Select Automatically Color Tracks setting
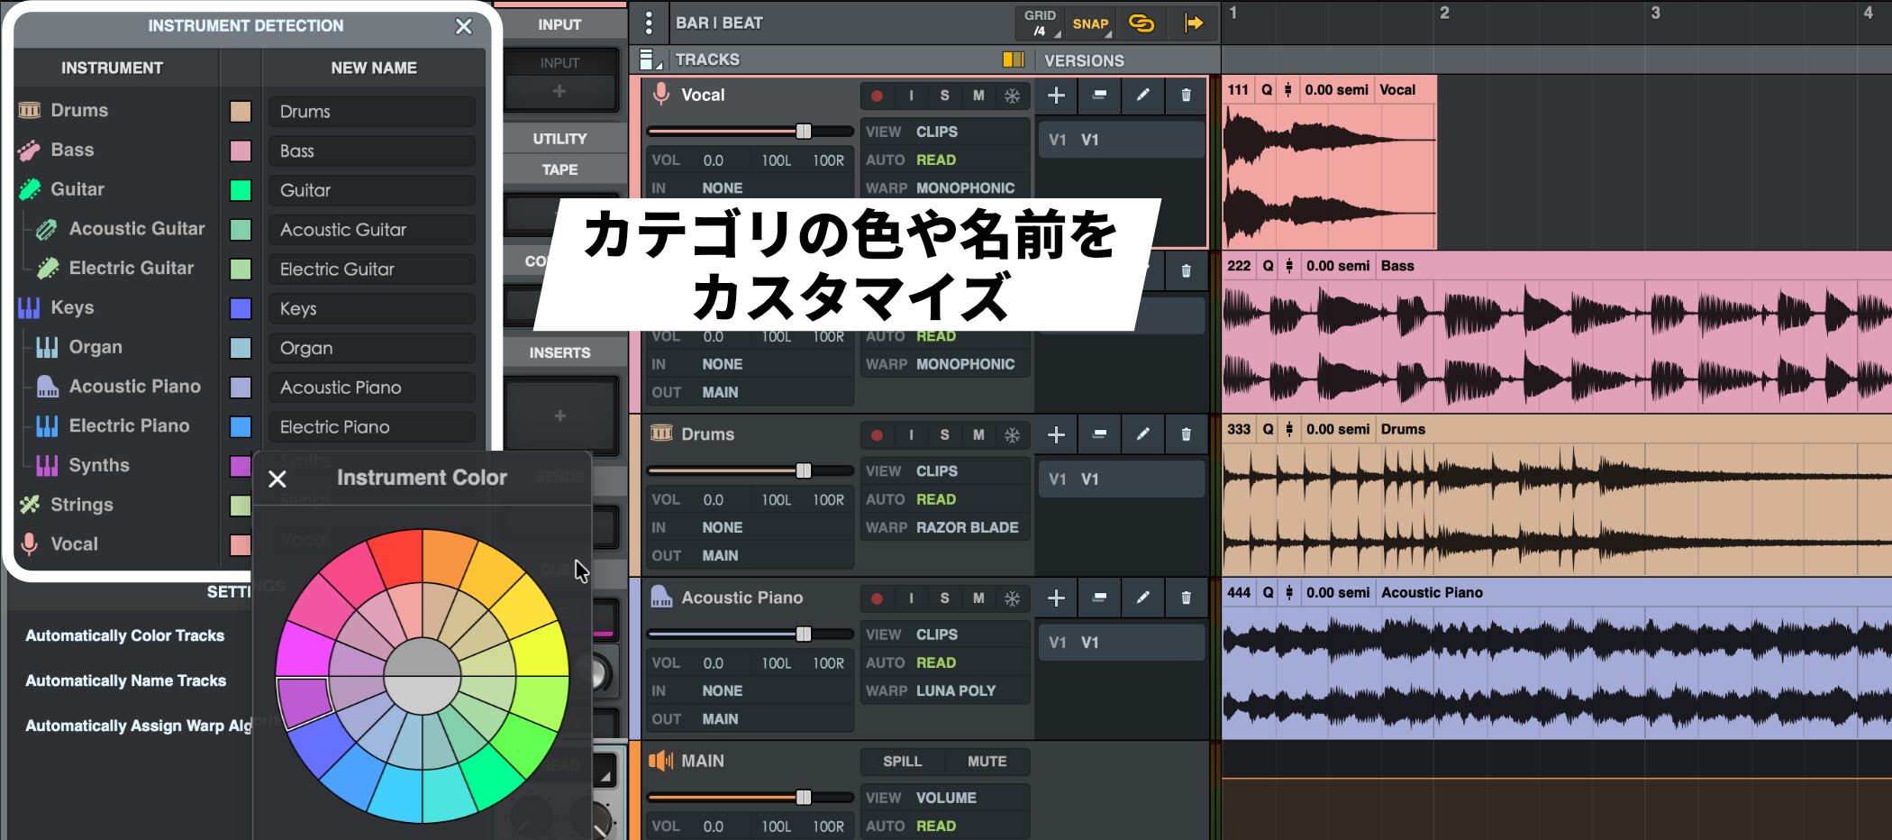 coord(125,635)
